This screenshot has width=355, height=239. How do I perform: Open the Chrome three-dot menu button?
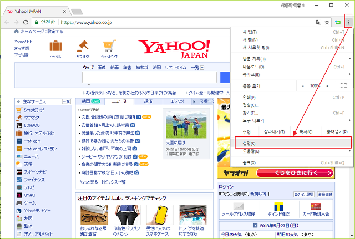point(348,22)
